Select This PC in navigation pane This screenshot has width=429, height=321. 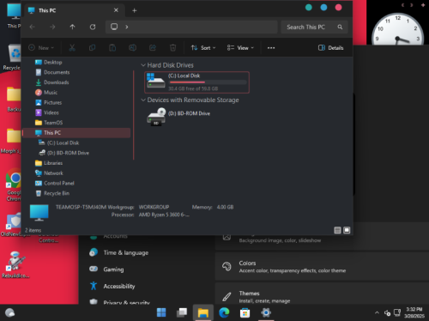(x=76, y=133)
